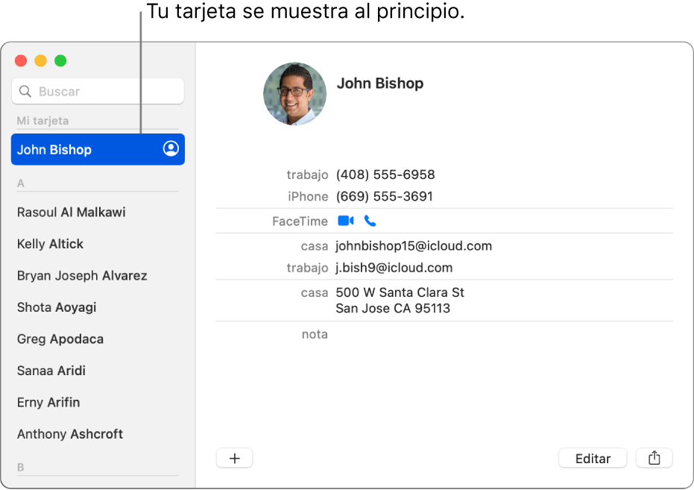Select contact Shota Aoyagi
This screenshot has height=490, width=694.
point(58,307)
